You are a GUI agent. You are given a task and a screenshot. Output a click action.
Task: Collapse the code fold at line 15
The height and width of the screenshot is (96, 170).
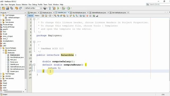34,65
